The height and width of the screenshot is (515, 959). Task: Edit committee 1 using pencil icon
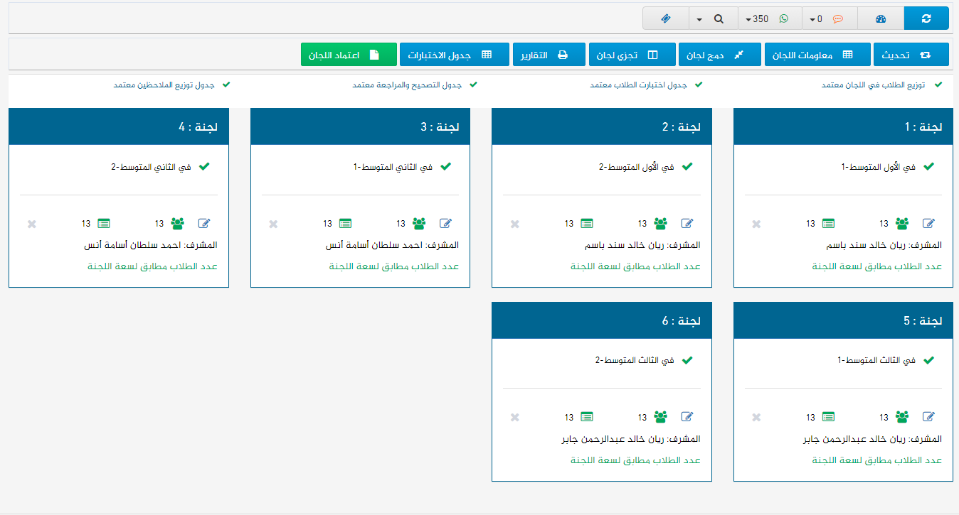928,223
